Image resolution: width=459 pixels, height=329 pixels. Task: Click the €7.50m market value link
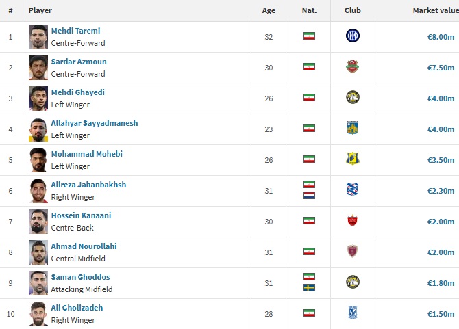(x=441, y=68)
